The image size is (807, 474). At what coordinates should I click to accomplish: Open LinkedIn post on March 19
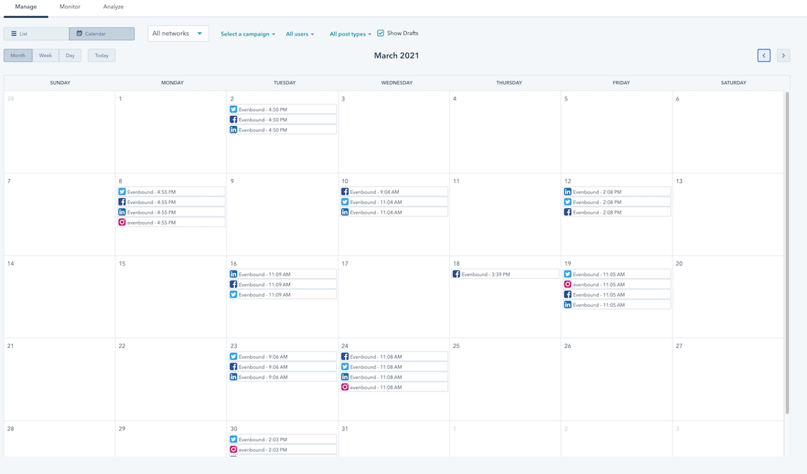(x=617, y=305)
